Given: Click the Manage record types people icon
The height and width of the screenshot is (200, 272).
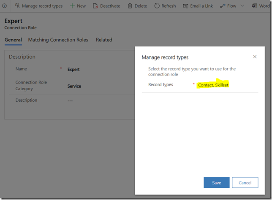Looking at the screenshot, I should pos(17,6).
